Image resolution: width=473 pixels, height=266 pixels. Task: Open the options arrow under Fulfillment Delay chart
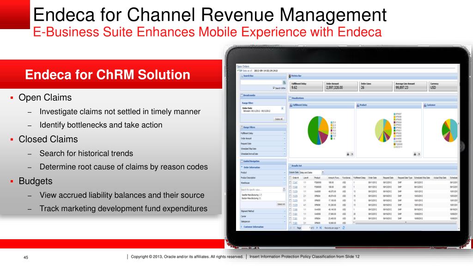352,154
